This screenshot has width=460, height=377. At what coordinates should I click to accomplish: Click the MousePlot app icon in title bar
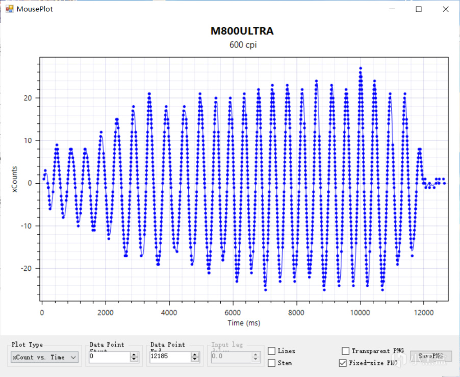coord(9,9)
